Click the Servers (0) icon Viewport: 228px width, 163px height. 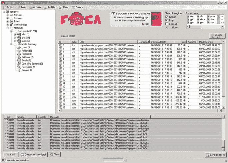(19, 70)
